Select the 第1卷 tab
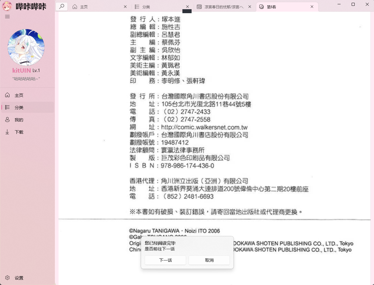Screen dimensions: 374x285 287,7
